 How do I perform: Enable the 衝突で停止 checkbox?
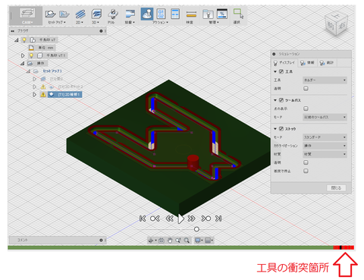306,171
